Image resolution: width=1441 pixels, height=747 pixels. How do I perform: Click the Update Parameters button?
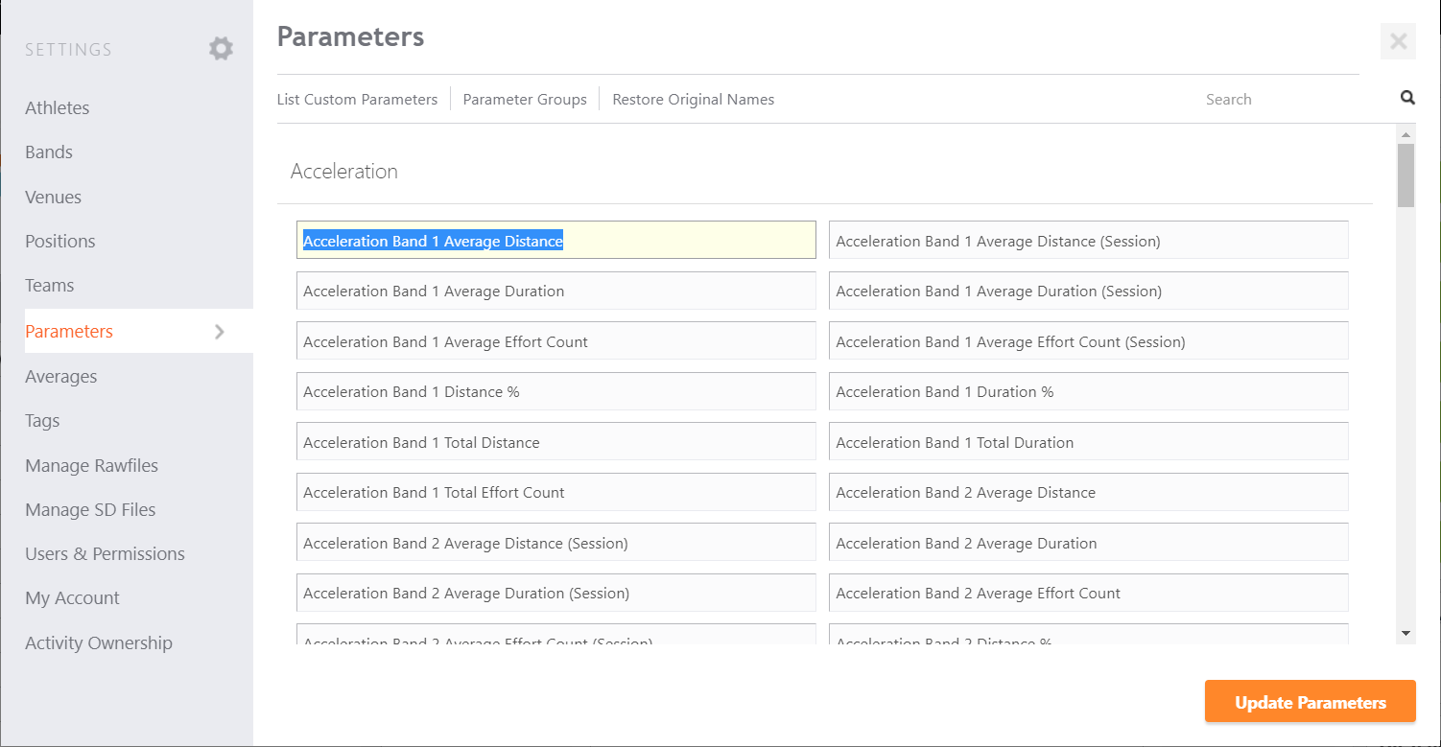[x=1311, y=702]
